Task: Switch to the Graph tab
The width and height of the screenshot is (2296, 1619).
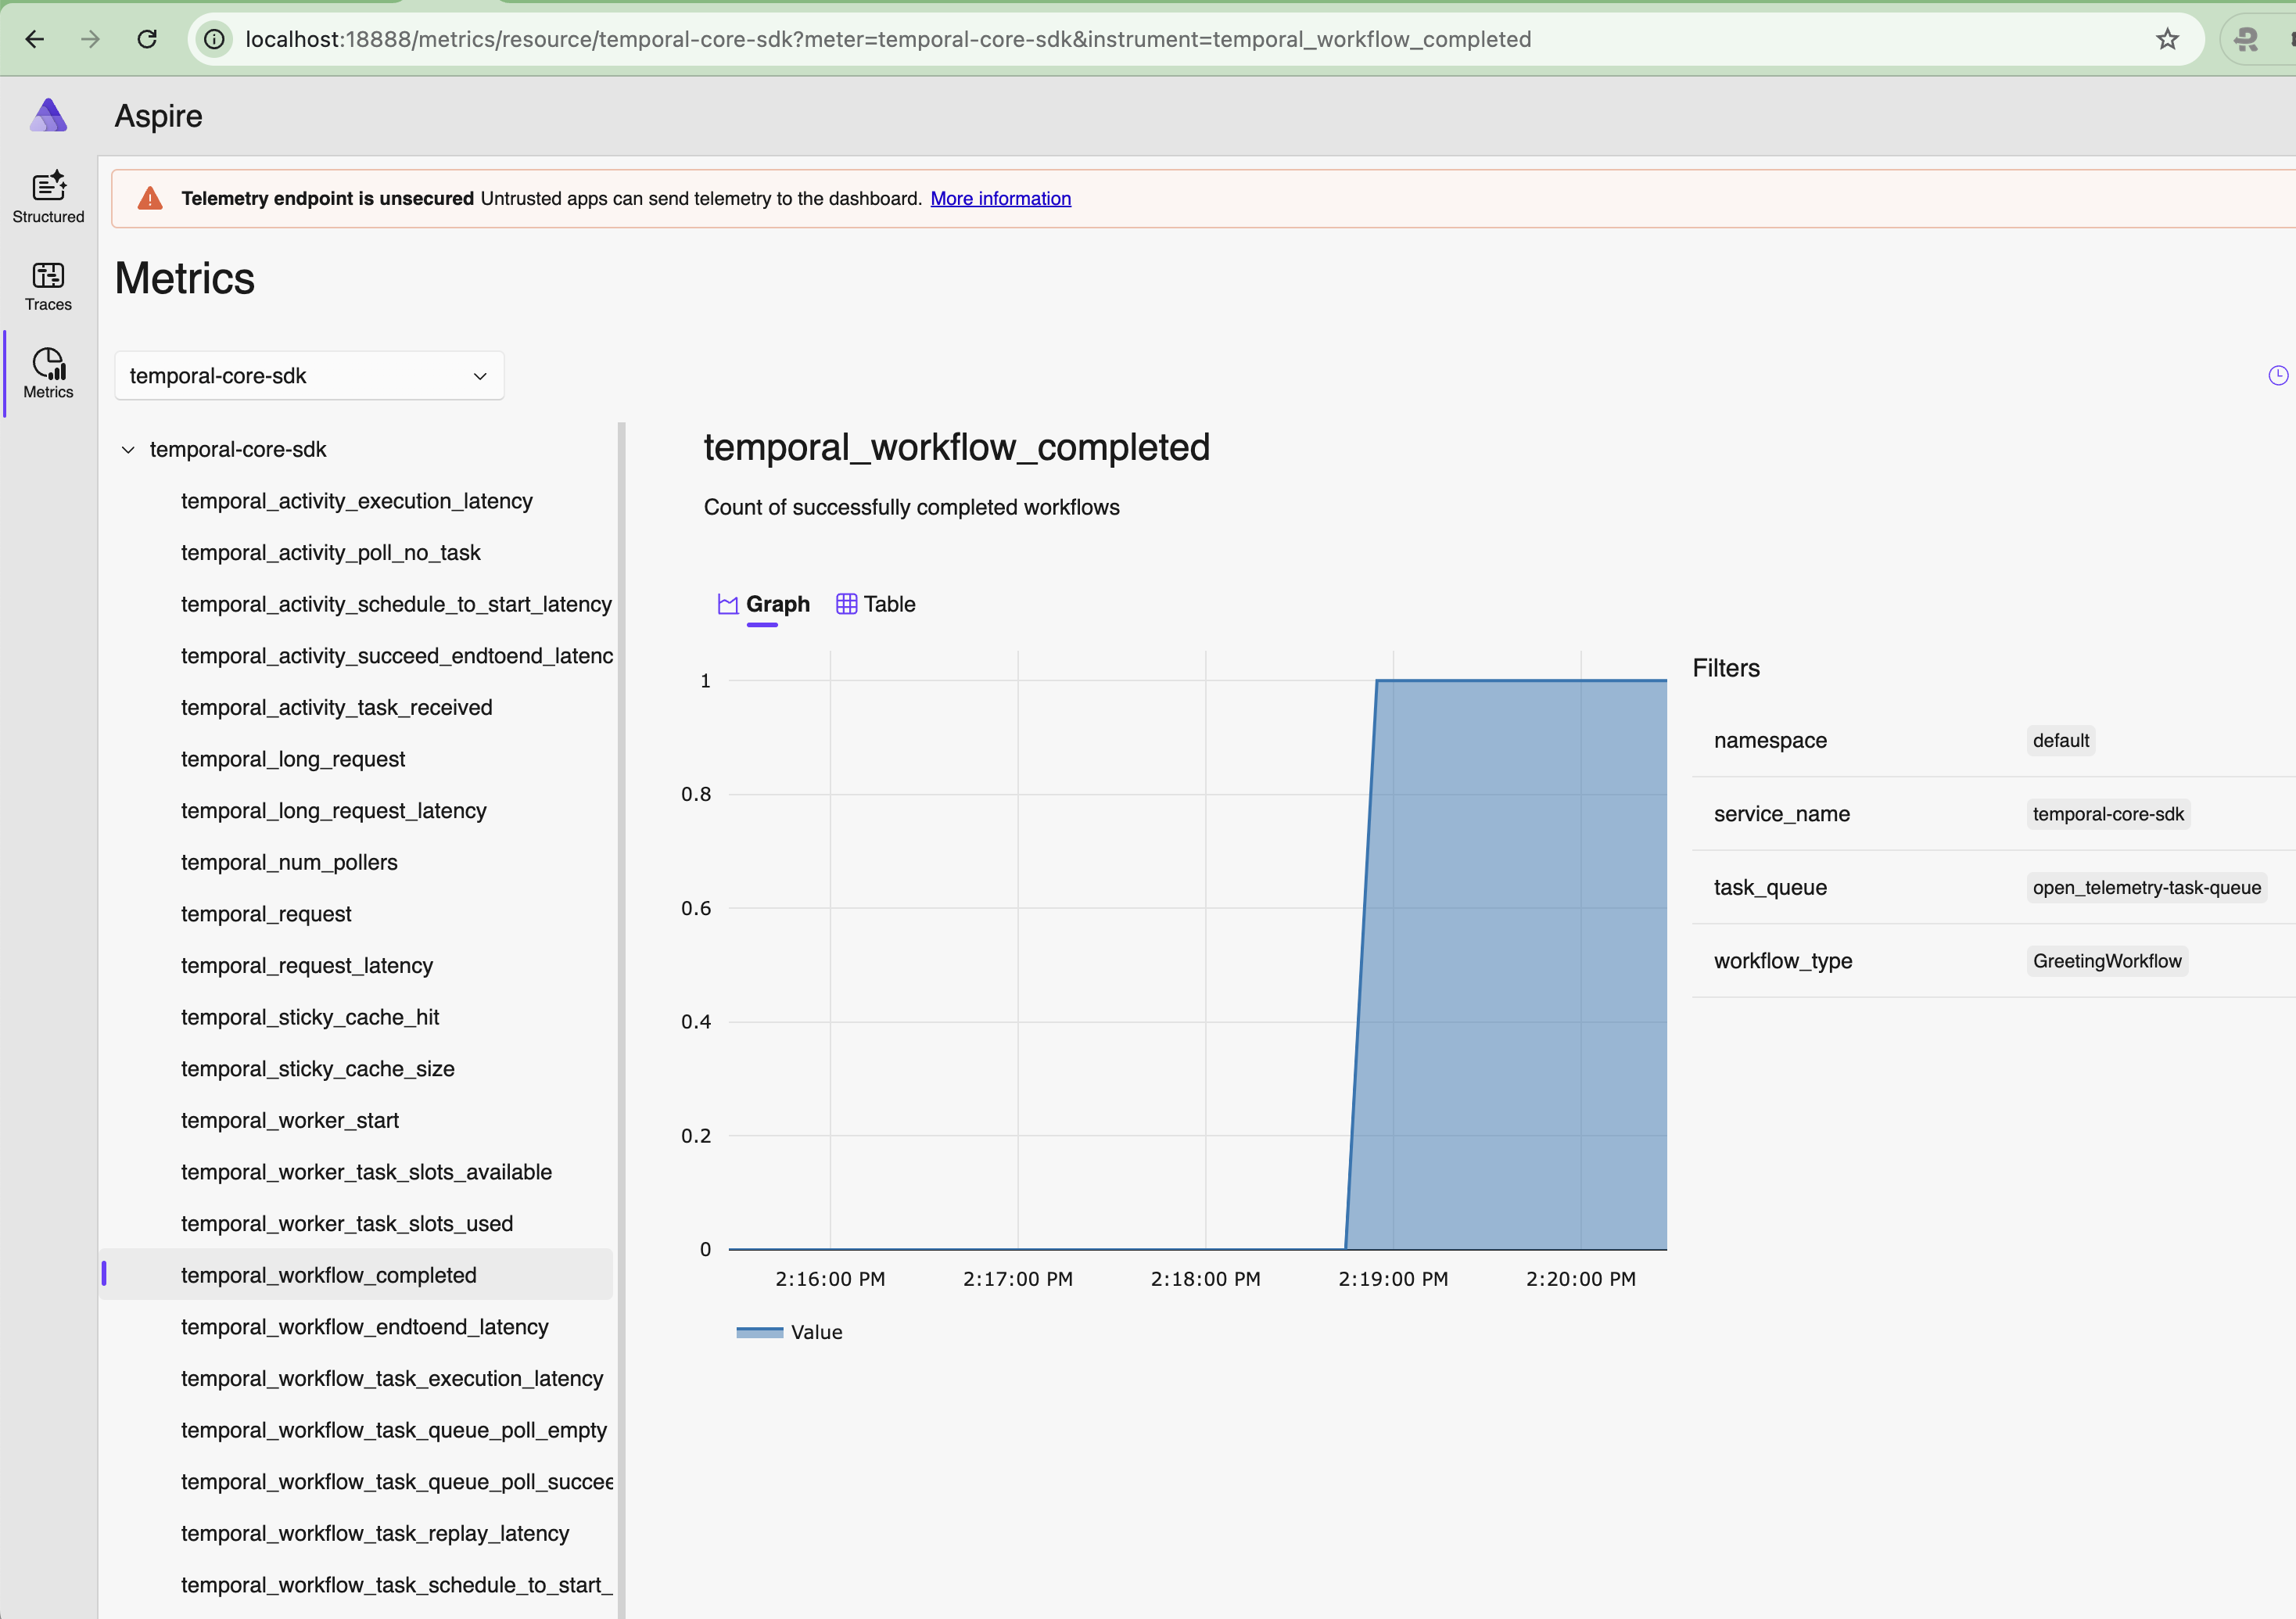Action: click(778, 604)
